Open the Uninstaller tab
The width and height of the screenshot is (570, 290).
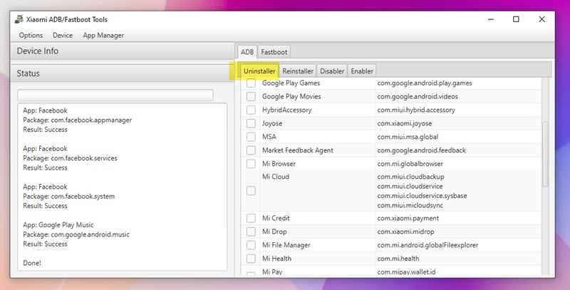[259, 71]
